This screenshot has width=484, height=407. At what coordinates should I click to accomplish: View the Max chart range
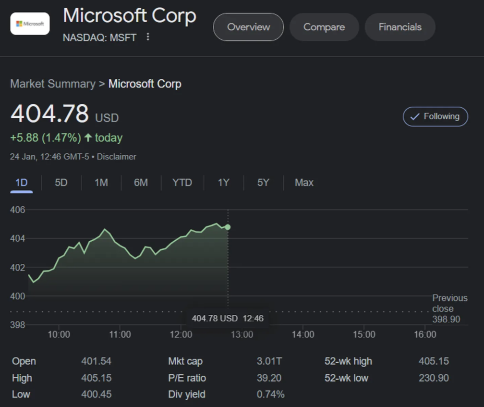[304, 183]
